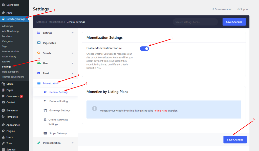Open Help & Support submenu item
259x151 pixels.
pyautogui.click(x=10, y=72)
